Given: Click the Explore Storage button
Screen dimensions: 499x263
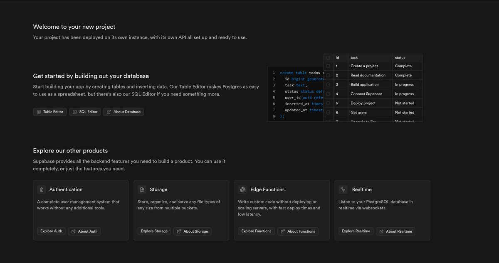Looking at the screenshot, I should pyautogui.click(x=154, y=231).
